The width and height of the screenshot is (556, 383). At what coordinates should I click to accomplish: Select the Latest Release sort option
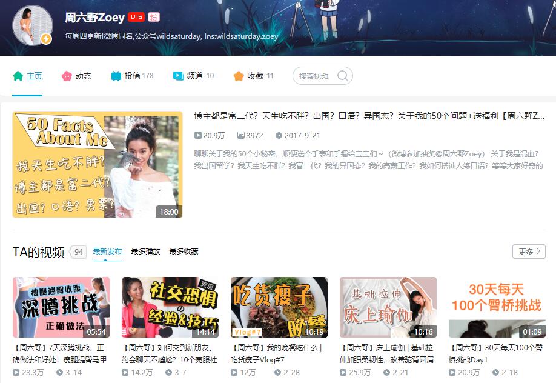[107, 251]
